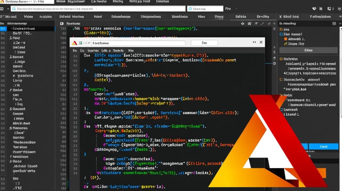The width and height of the screenshot is (342, 191).
Task: Click the diamond icon in the editor toolbar
Action: (x=243, y=23)
